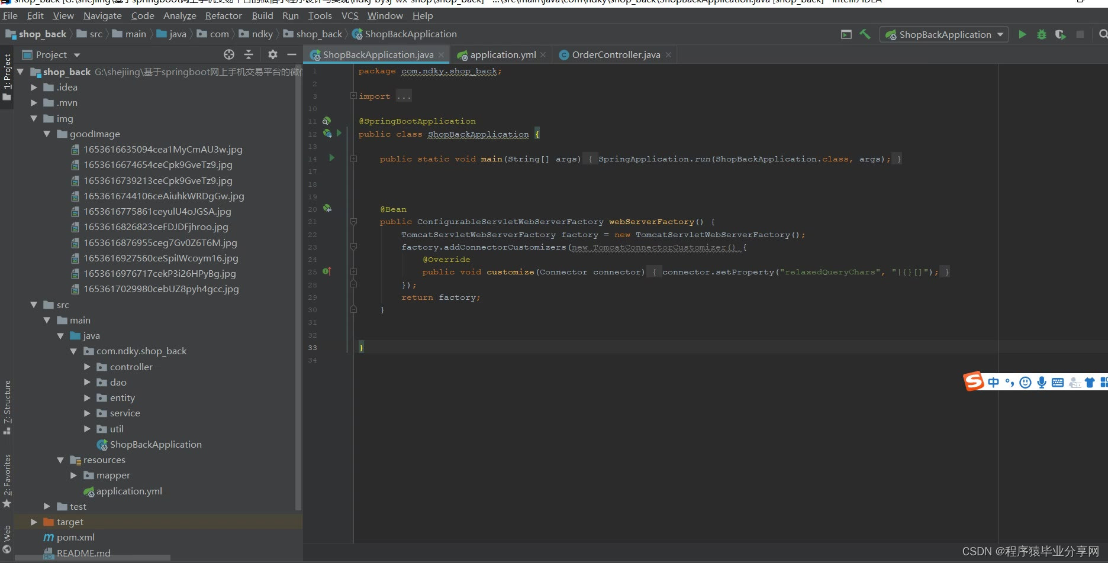Collapse the goodImage folder
Viewport: 1108px width, 563px height.
point(47,134)
